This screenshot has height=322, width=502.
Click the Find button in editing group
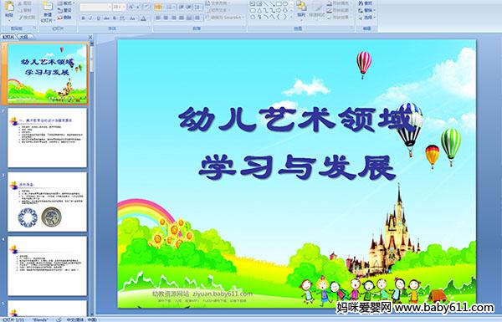[x=366, y=3]
